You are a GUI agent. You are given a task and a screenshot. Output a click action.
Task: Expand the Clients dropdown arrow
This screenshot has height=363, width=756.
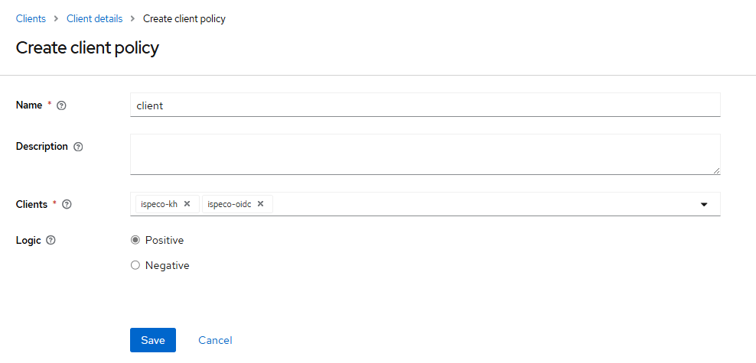[x=704, y=205]
